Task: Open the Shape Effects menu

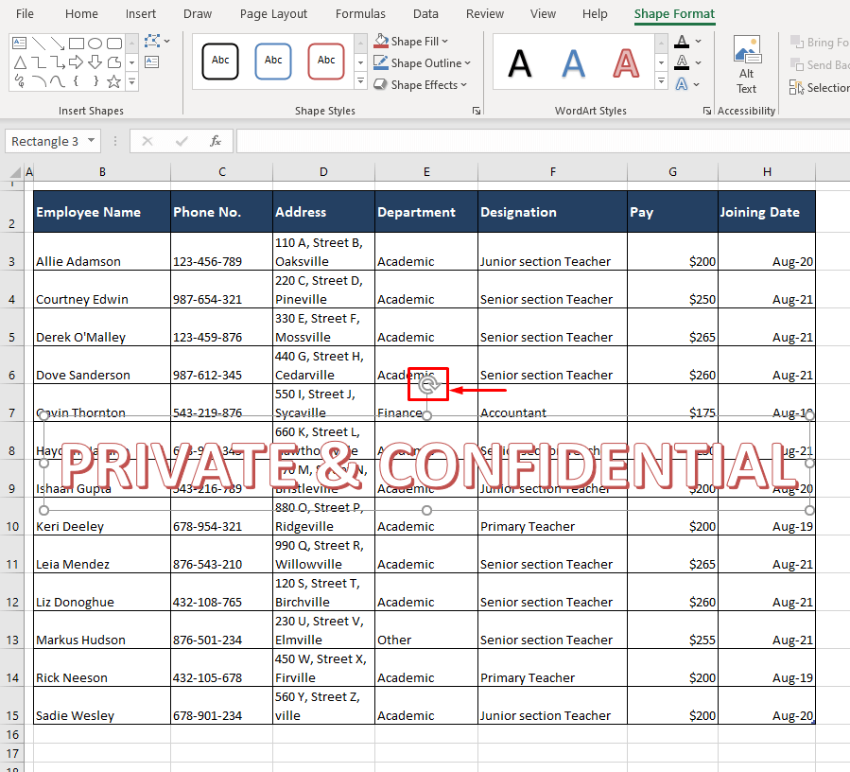Action: pos(421,84)
